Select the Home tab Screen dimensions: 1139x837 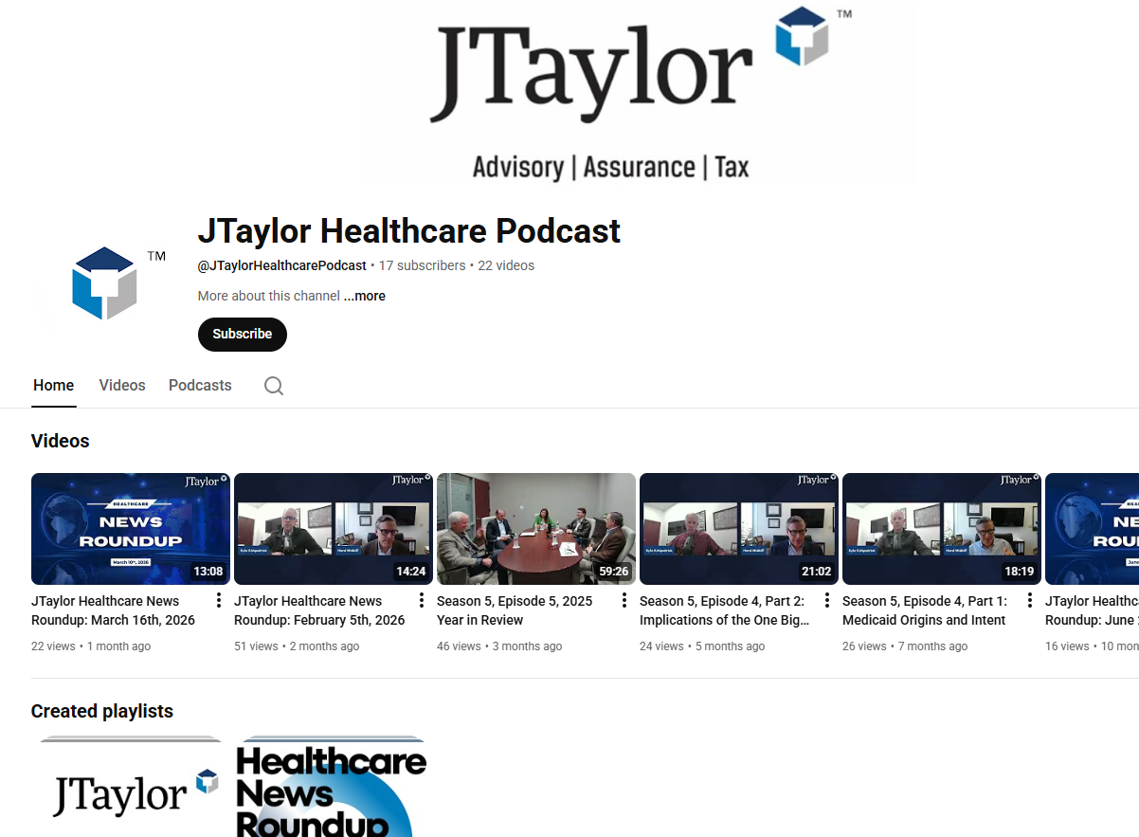tap(53, 385)
